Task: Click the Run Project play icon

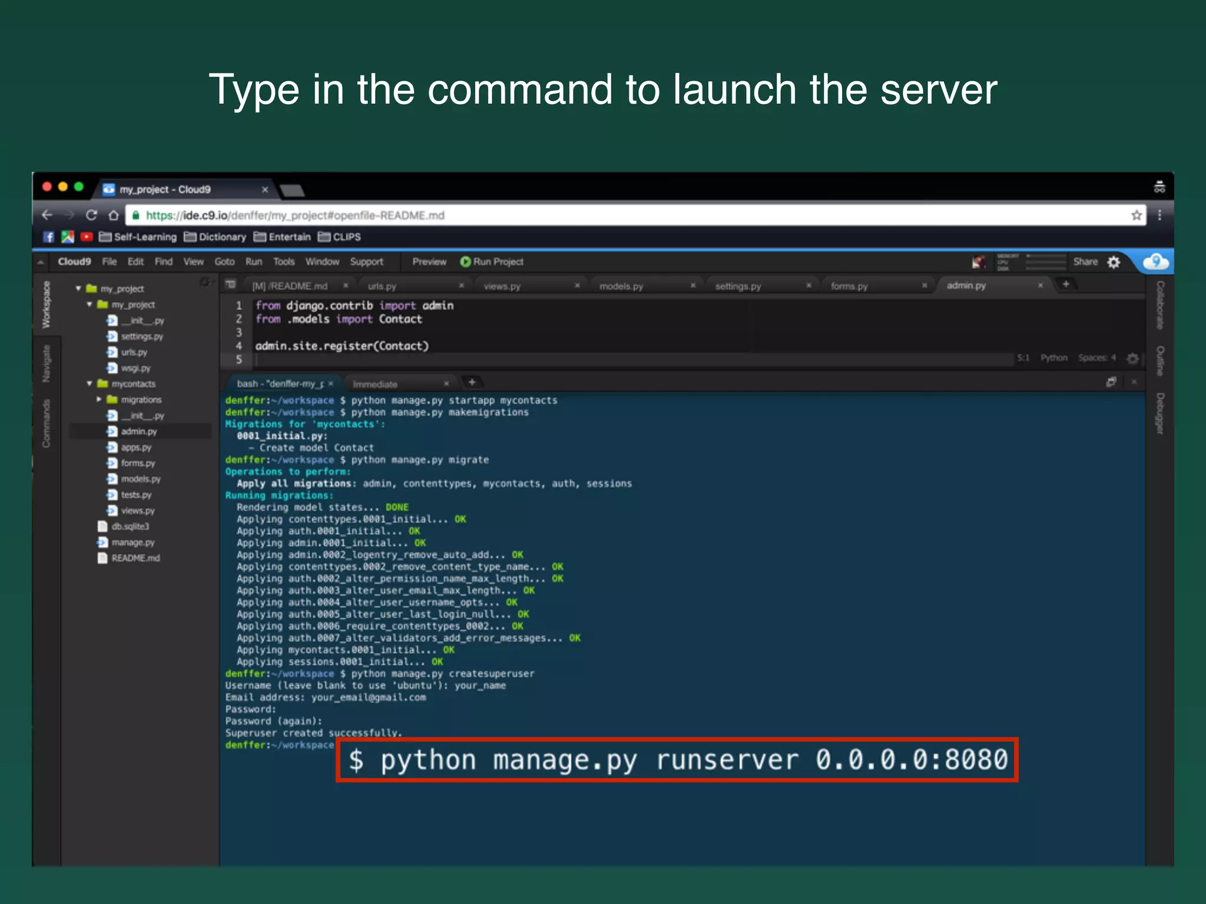Action: click(465, 262)
